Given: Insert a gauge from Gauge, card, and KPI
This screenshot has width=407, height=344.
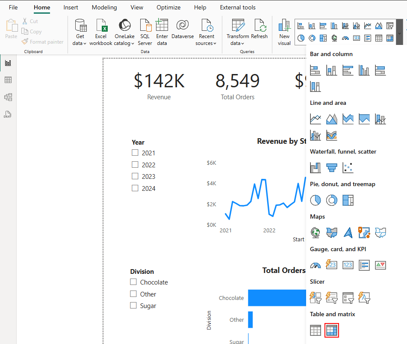Looking at the screenshot, I should click(316, 265).
